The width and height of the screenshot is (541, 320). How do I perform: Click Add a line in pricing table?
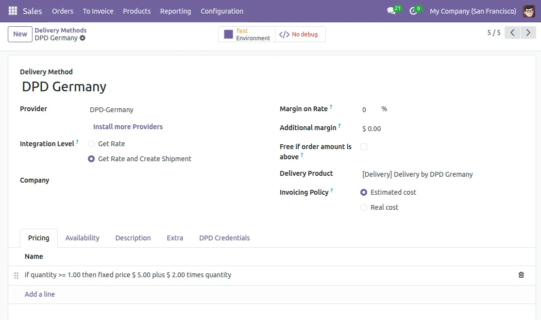pyautogui.click(x=40, y=294)
